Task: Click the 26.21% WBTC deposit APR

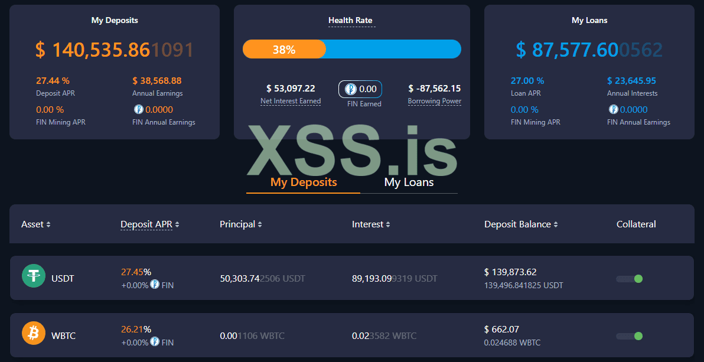Action: tap(136, 329)
